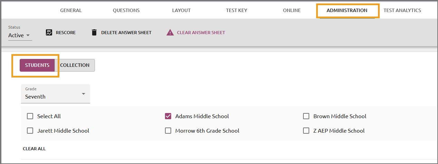438x164 pixels.
Task: Switch to the General tab
Action: point(71,10)
